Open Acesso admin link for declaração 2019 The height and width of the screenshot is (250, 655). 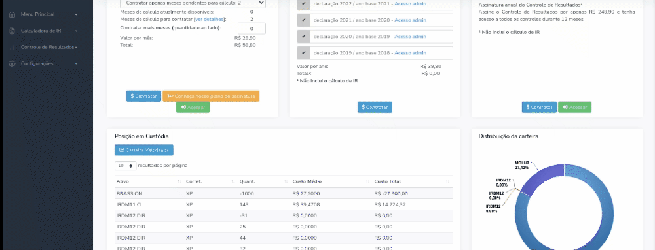coord(411,54)
